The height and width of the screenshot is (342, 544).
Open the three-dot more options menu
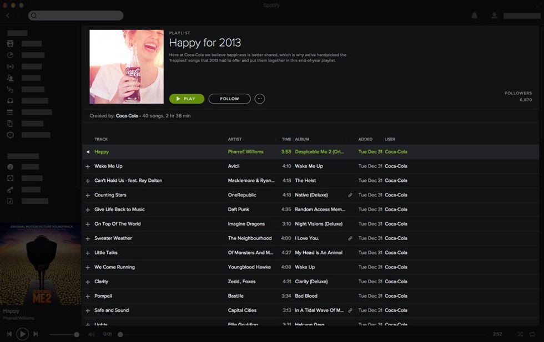click(x=260, y=99)
